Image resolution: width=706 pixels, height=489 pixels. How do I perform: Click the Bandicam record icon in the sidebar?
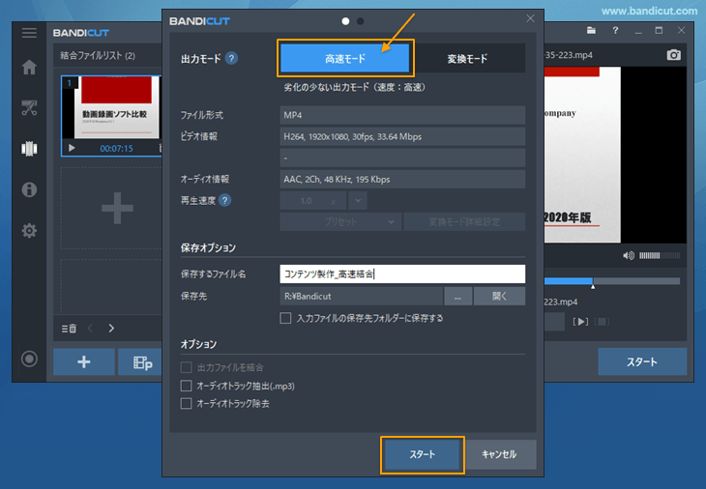[x=29, y=359]
